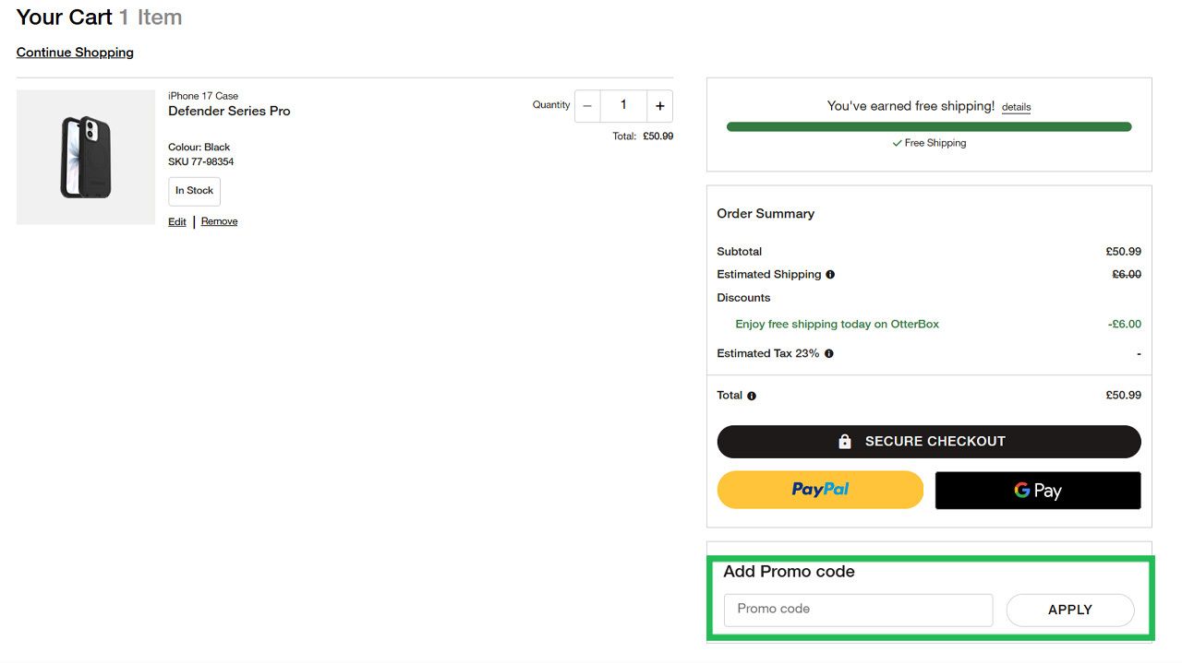Open the Defender Series Pro product title
Viewport: 1182px width, 664px height.
point(229,111)
